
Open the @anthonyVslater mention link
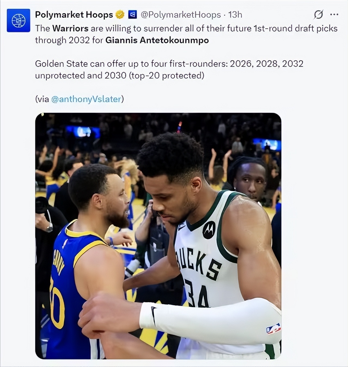(86, 99)
